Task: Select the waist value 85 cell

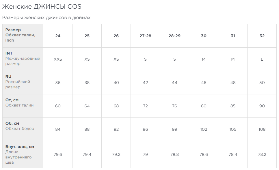Action: [233, 106]
